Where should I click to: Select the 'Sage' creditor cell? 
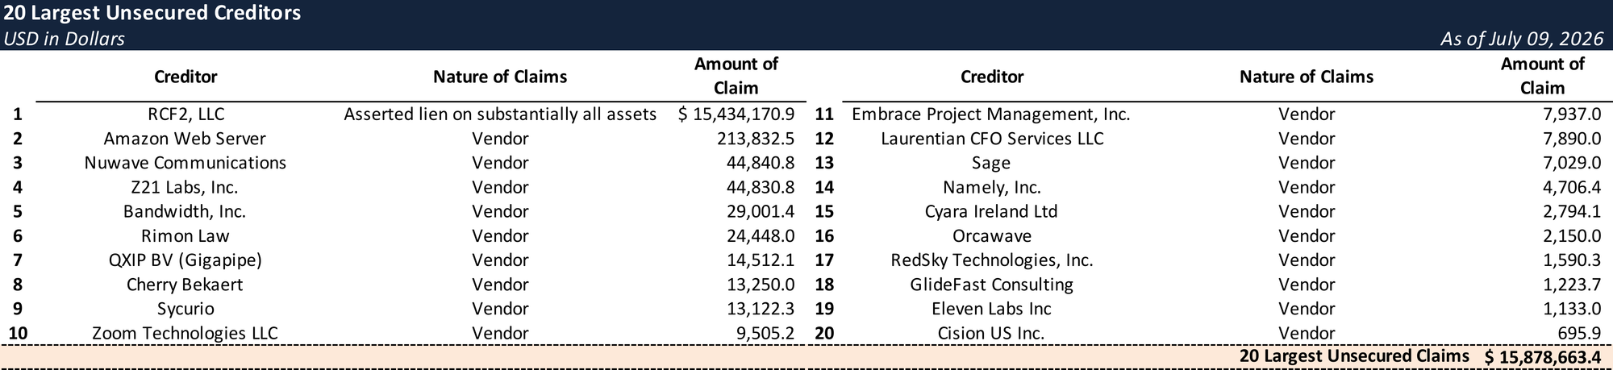[x=991, y=163]
